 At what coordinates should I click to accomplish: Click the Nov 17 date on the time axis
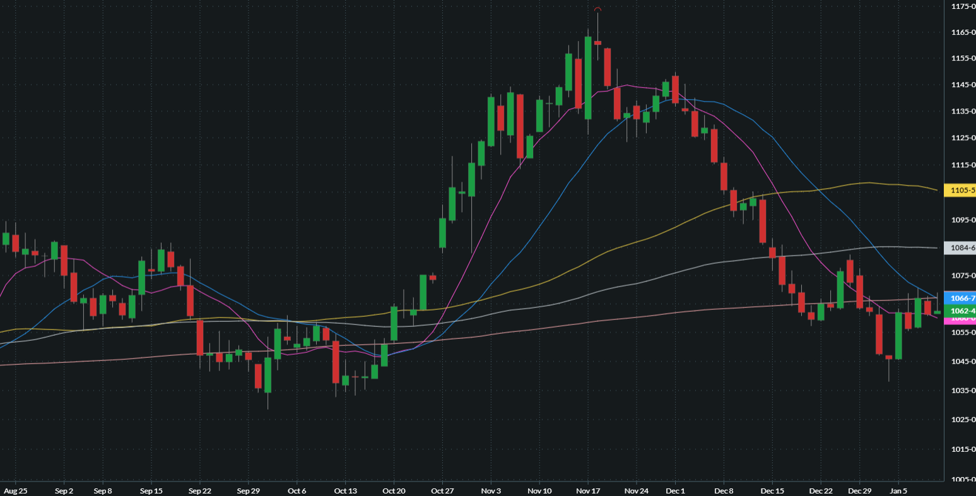[x=587, y=490]
